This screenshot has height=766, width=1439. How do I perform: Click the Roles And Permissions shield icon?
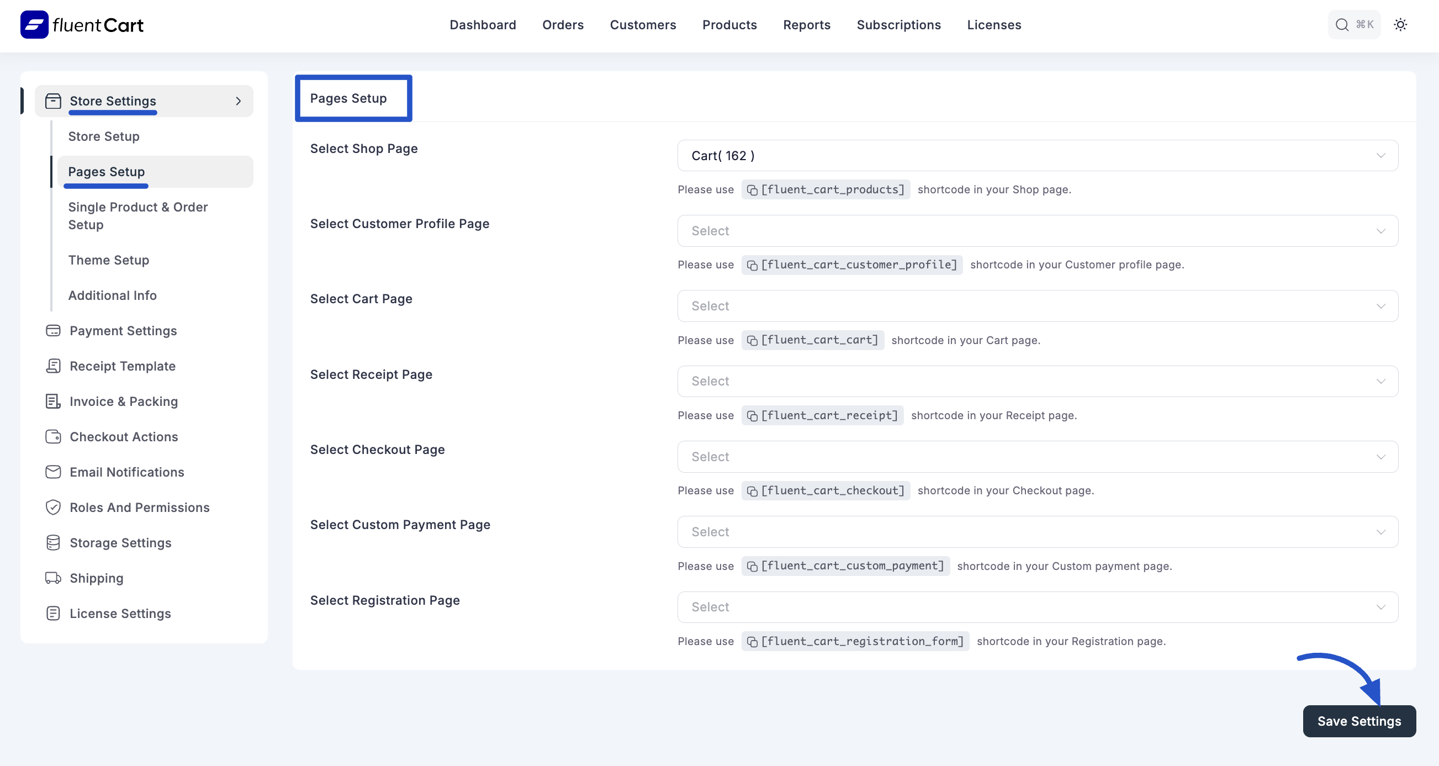tap(53, 508)
